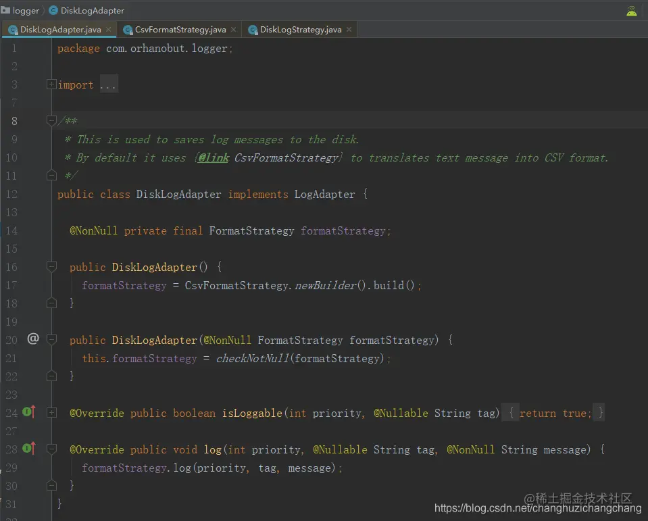The width and height of the screenshot is (648, 521).
Task: Click formatStrategy.log call on line 29
Action: (136, 468)
